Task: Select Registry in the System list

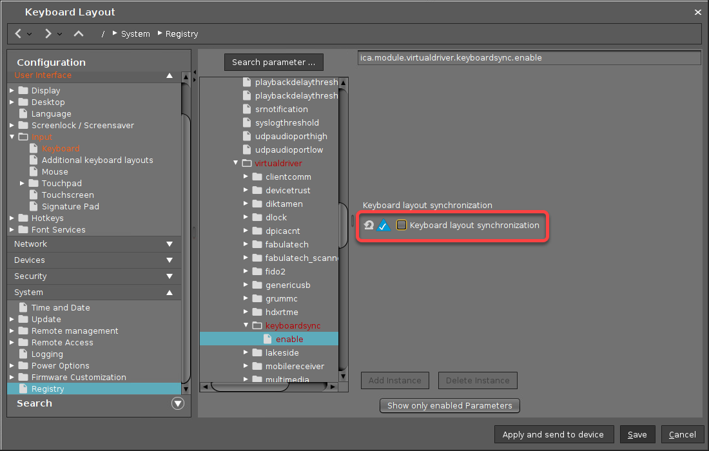Action: tap(48, 389)
